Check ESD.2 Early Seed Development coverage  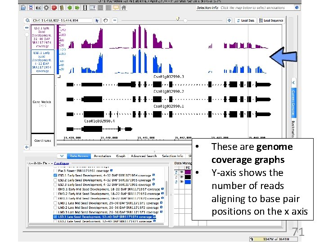[x=55, y=180]
